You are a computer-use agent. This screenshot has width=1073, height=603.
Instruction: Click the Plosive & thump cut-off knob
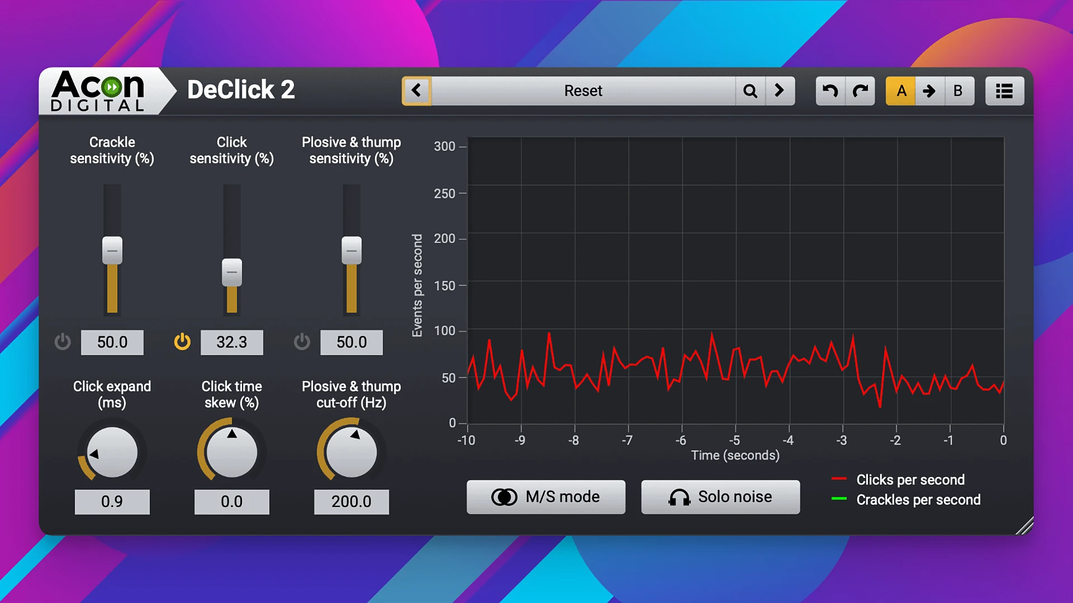point(352,452)
